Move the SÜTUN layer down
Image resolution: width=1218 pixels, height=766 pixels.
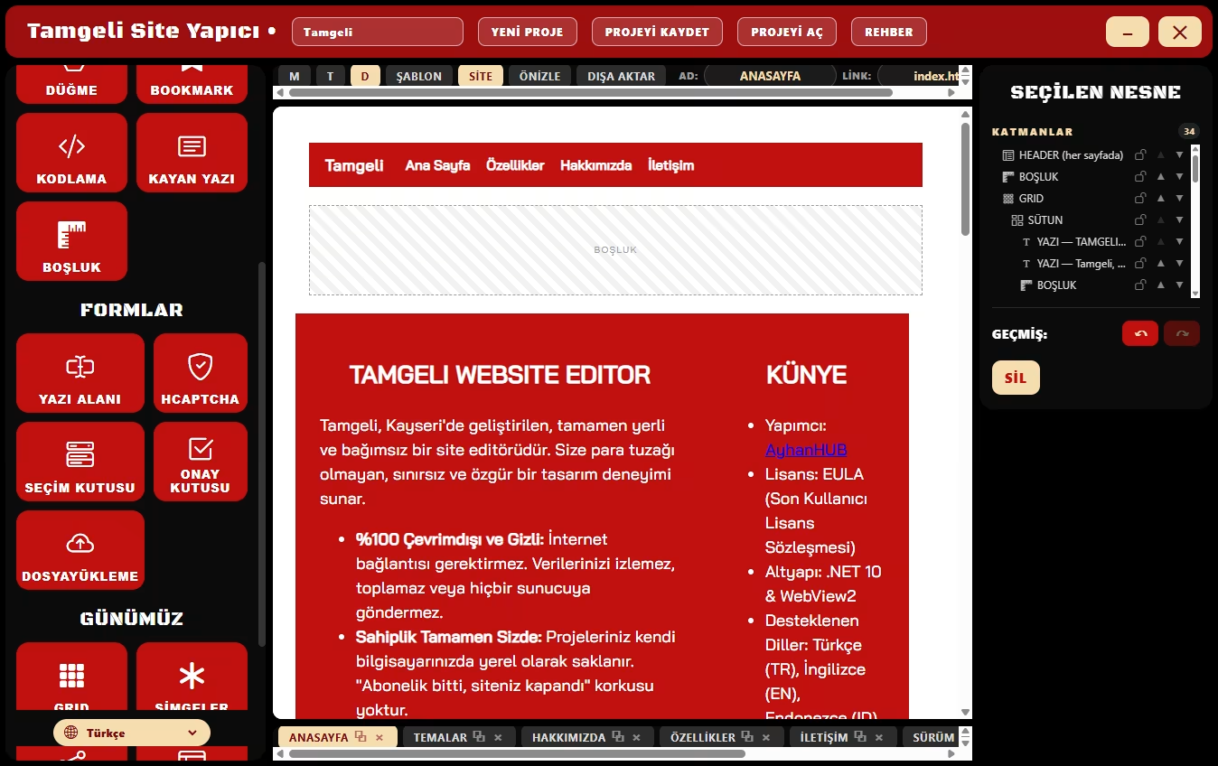1179,220
